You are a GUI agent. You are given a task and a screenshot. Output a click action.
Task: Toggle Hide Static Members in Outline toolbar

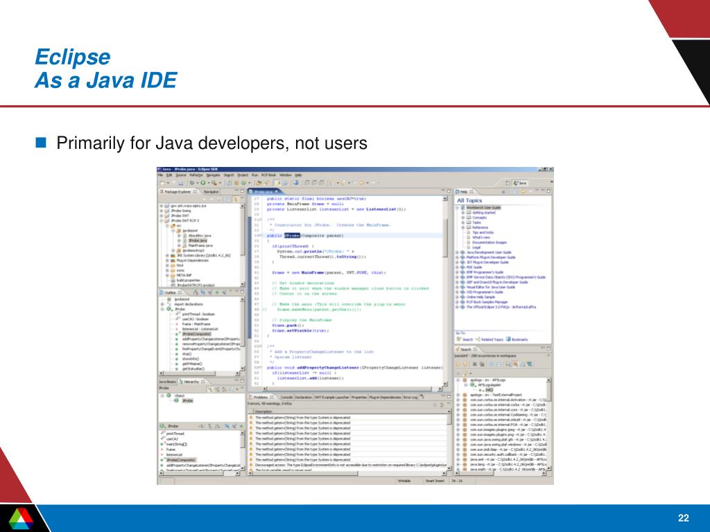[x=210, y=293]
